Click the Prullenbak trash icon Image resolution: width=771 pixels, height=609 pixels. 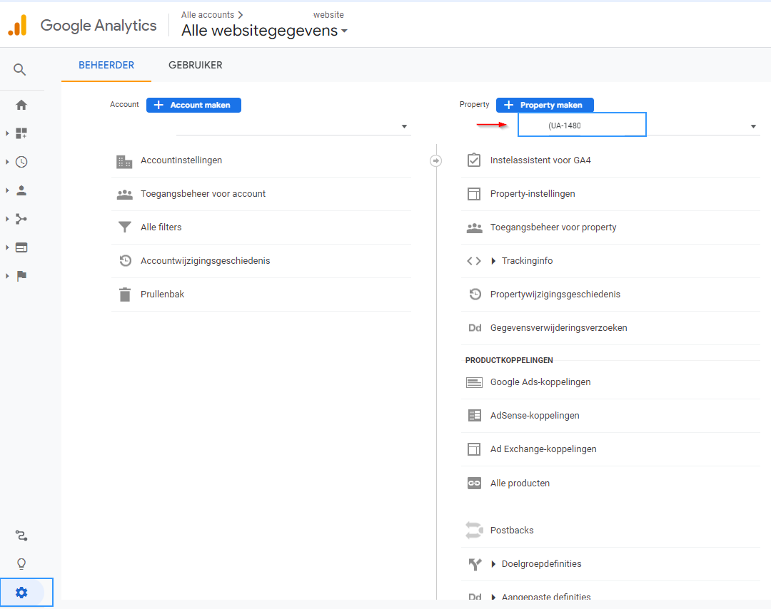[x=125, y=295]
